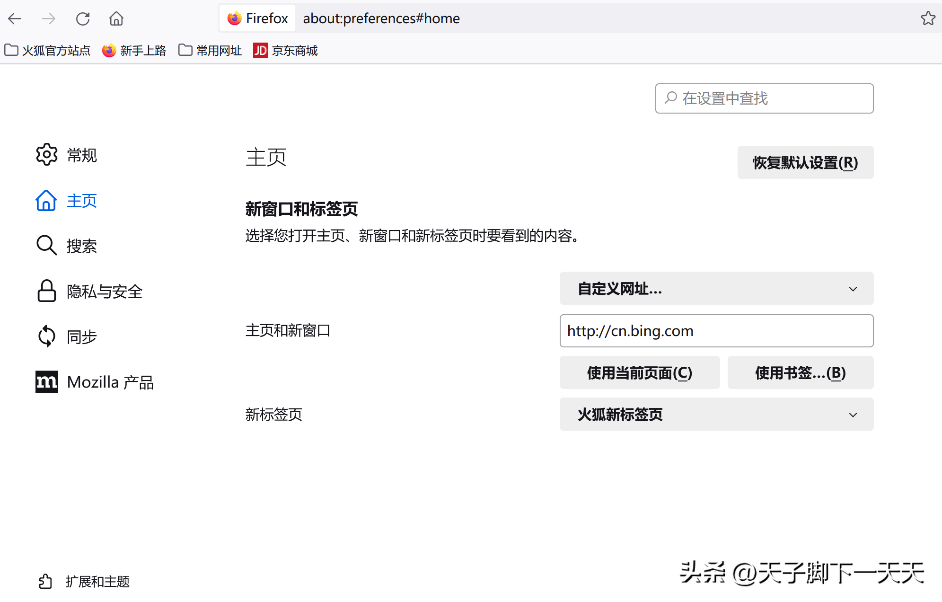Open 京东商城 bookmark

tap(285, 50)
